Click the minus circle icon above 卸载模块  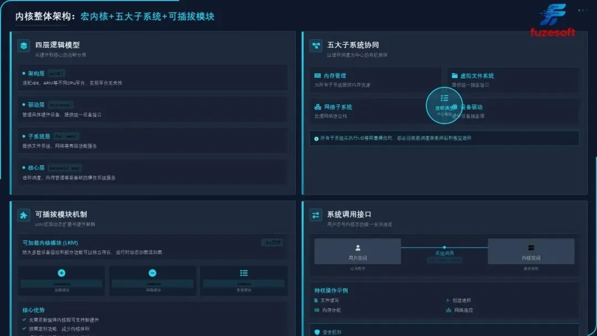(x=153, y=273)
